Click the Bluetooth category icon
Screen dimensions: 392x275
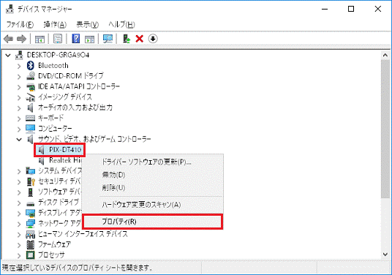tap(31, 66)
